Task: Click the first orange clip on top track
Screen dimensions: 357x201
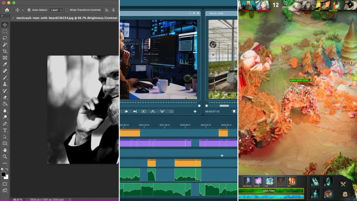Action: [130, 133]
